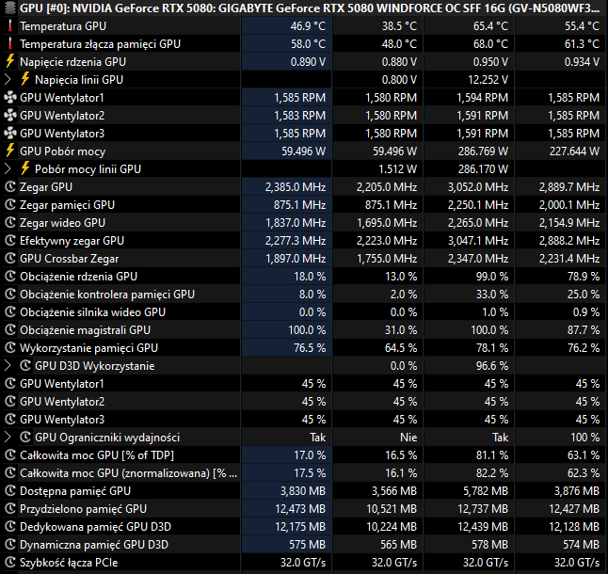This screenshot has height=574, width=608.
Task: Click the thermometer icon beside Temperatura GPU
Action: [x=10, y=25]
